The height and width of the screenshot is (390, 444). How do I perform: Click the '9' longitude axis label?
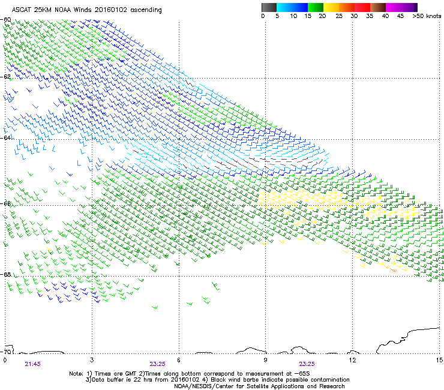(265, 360)
